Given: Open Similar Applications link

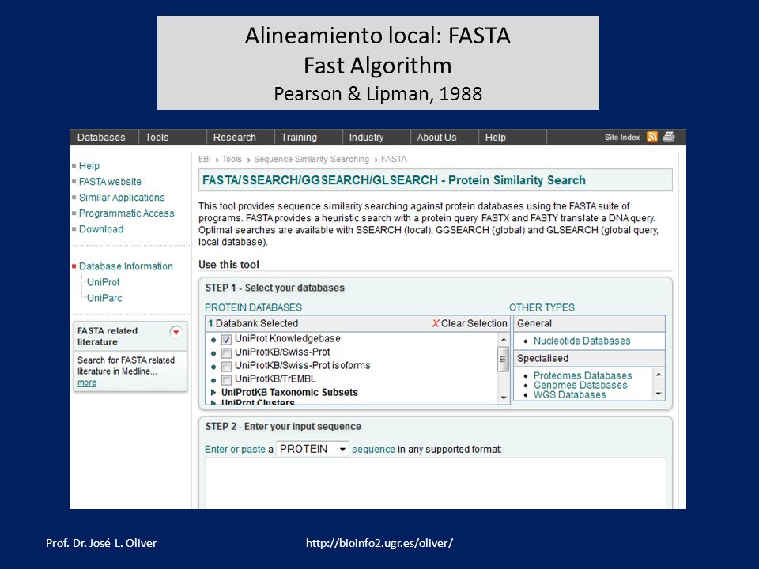Looking at the screenshot, I should point(122,198).
